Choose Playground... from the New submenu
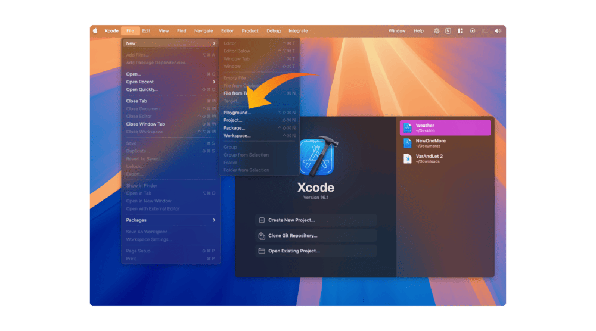 pos(259,113)
